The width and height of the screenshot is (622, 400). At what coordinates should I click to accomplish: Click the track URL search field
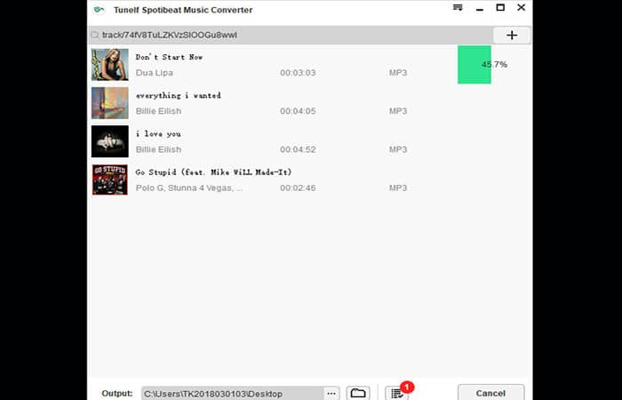click(291, 35)
